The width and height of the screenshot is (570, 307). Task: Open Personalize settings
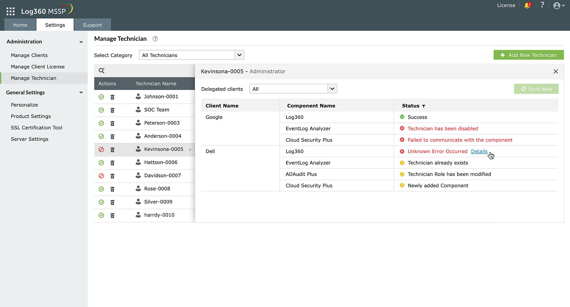(24, 105)
